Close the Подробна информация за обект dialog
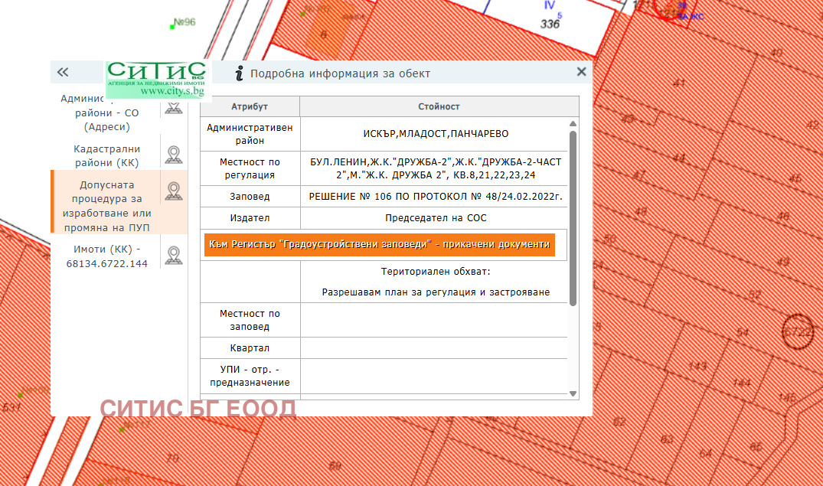 pyautogui.click(x=581, y=72)
